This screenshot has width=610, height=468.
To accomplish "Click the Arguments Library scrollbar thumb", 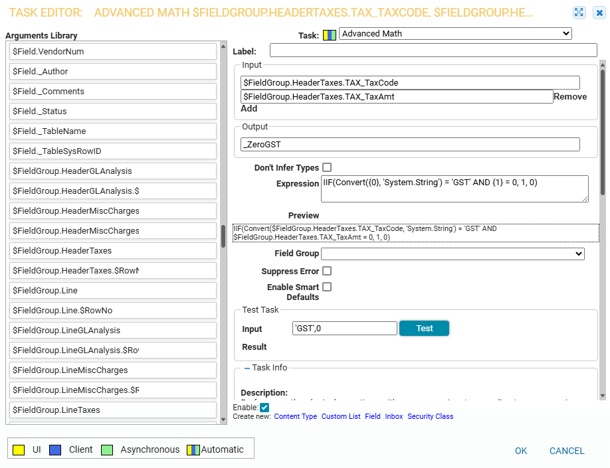I will pyautogui.click(x=223, y=236).
